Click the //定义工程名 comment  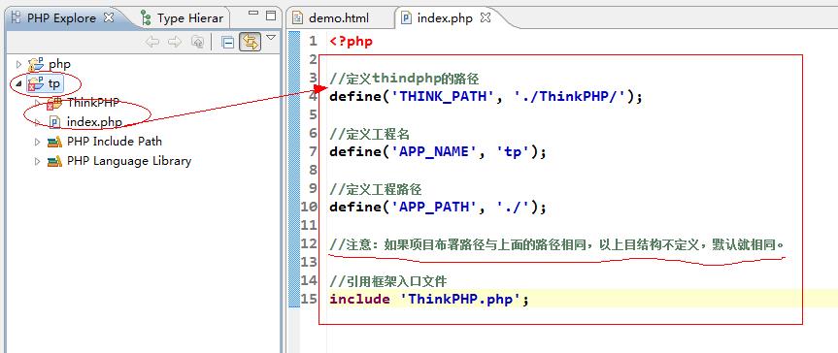[x=370, y=134]
